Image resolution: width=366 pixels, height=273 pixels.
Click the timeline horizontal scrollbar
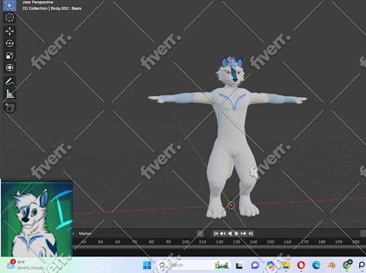(219, 247)
